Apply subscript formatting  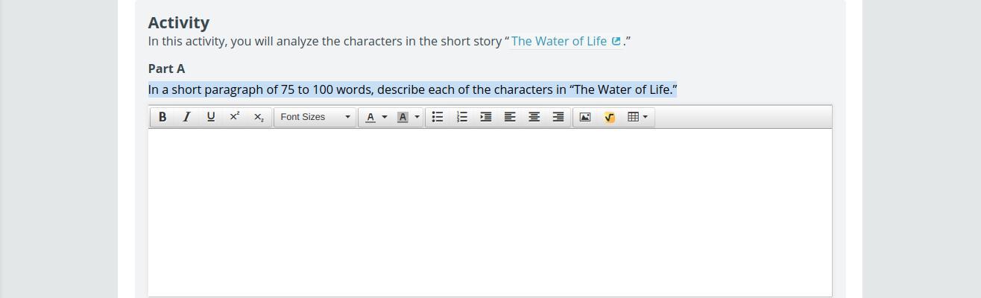[x=259, y=117]
